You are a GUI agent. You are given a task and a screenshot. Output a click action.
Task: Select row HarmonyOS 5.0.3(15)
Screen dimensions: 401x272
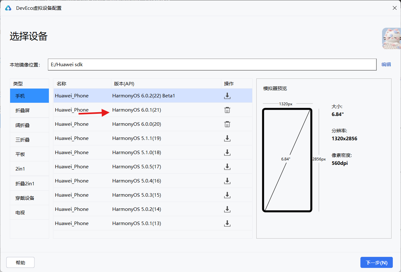pos(153,195)
